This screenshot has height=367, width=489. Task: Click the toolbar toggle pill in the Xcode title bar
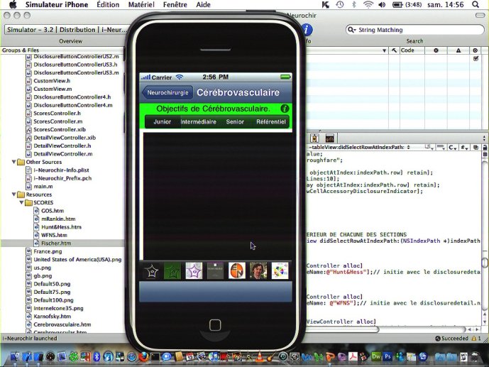point(480,15)
